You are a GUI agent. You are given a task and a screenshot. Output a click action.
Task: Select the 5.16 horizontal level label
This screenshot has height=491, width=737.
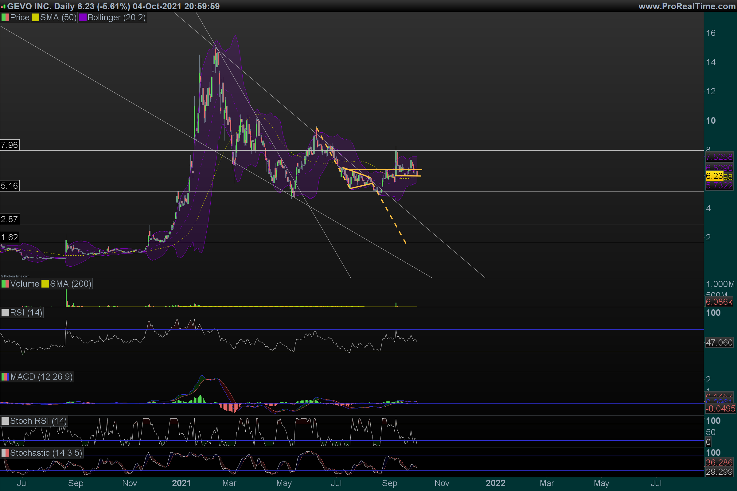point(10,186)
